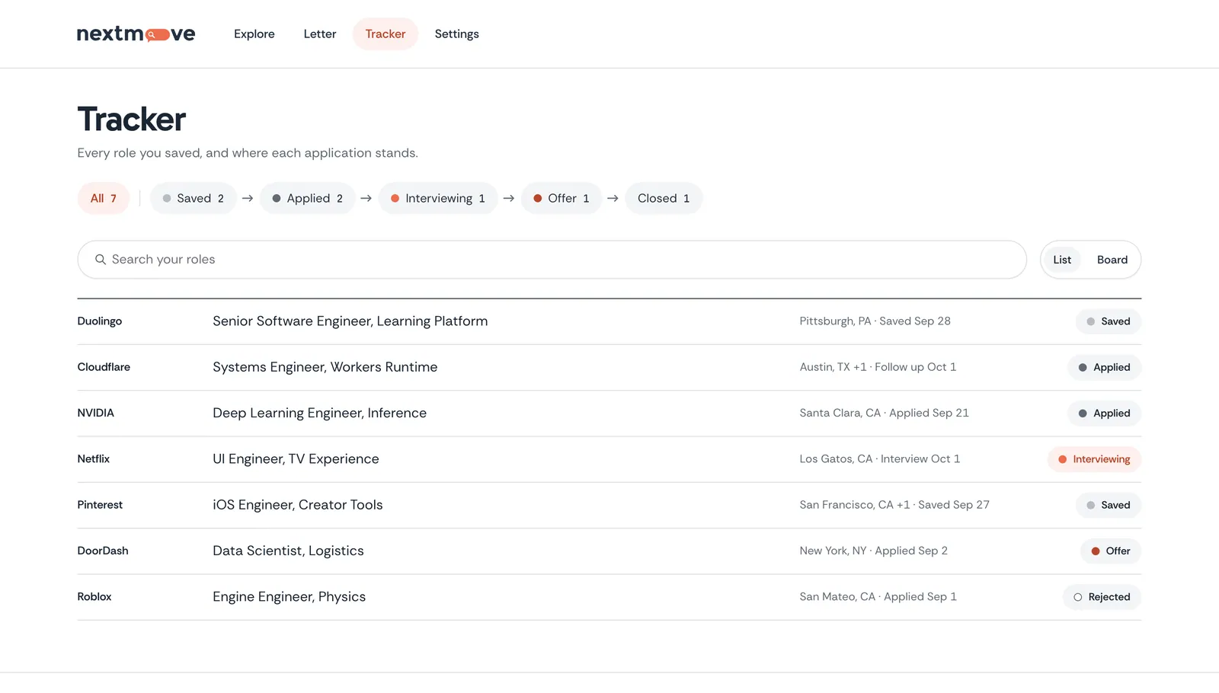Open Senior Software Engineer, Learning Platform role
1219x693 pixels.
[350, 321]
